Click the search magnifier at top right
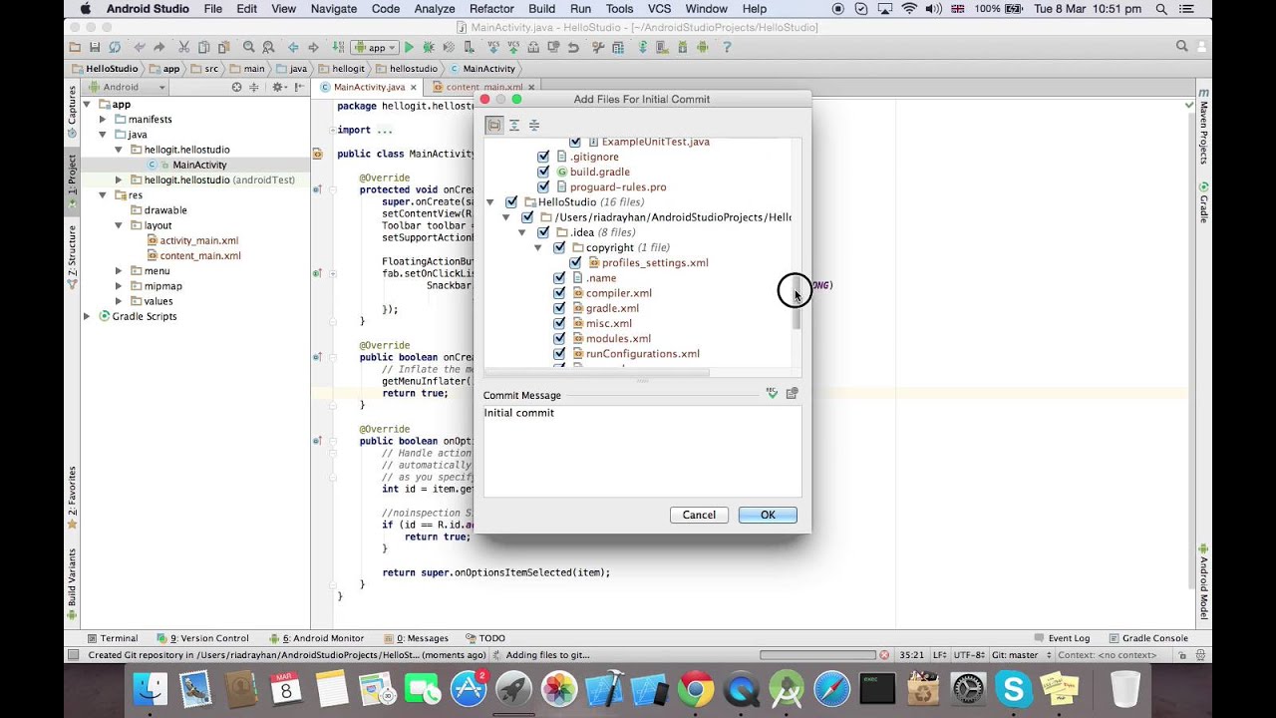1276x718 pixels. pyautogui.click(x=1181, y=46)
